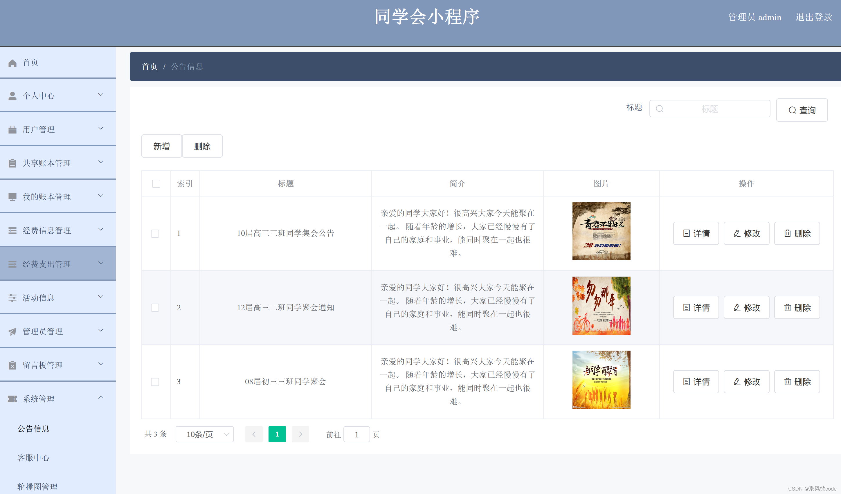Check the checkbox for row 3
This screenshot has width=841, height=494.
click(x=155, y=382)
